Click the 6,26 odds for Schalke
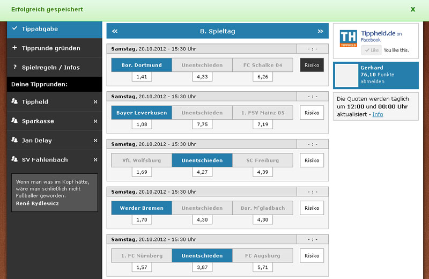429x279 pixels. pos(263,77)
